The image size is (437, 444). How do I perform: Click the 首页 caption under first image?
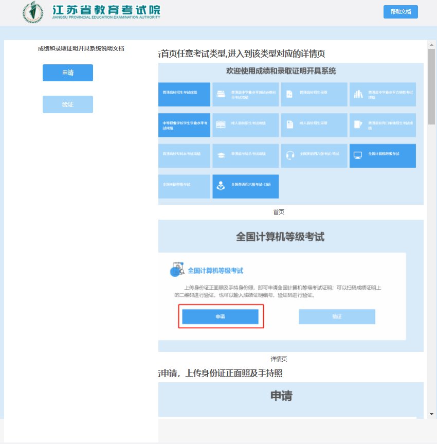point(279,212)
